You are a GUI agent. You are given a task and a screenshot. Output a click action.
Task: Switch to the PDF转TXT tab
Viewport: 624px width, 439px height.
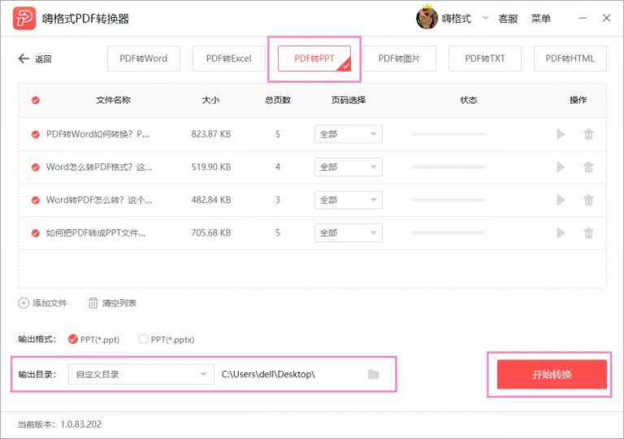tap(485, 59)
